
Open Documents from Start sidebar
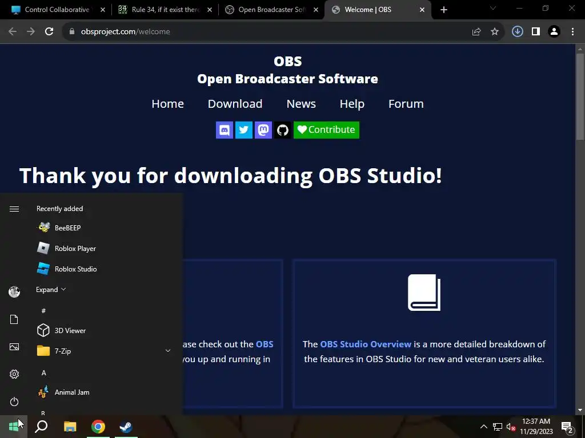pos(14,319)
